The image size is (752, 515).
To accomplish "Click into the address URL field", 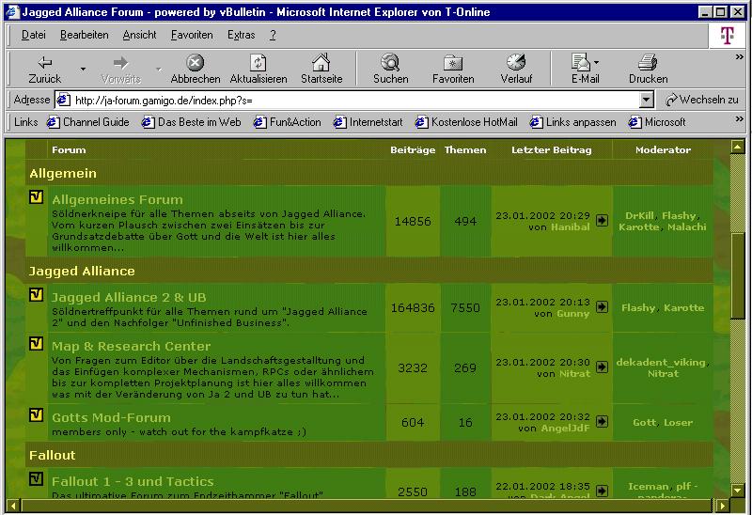I will [348, 100].
